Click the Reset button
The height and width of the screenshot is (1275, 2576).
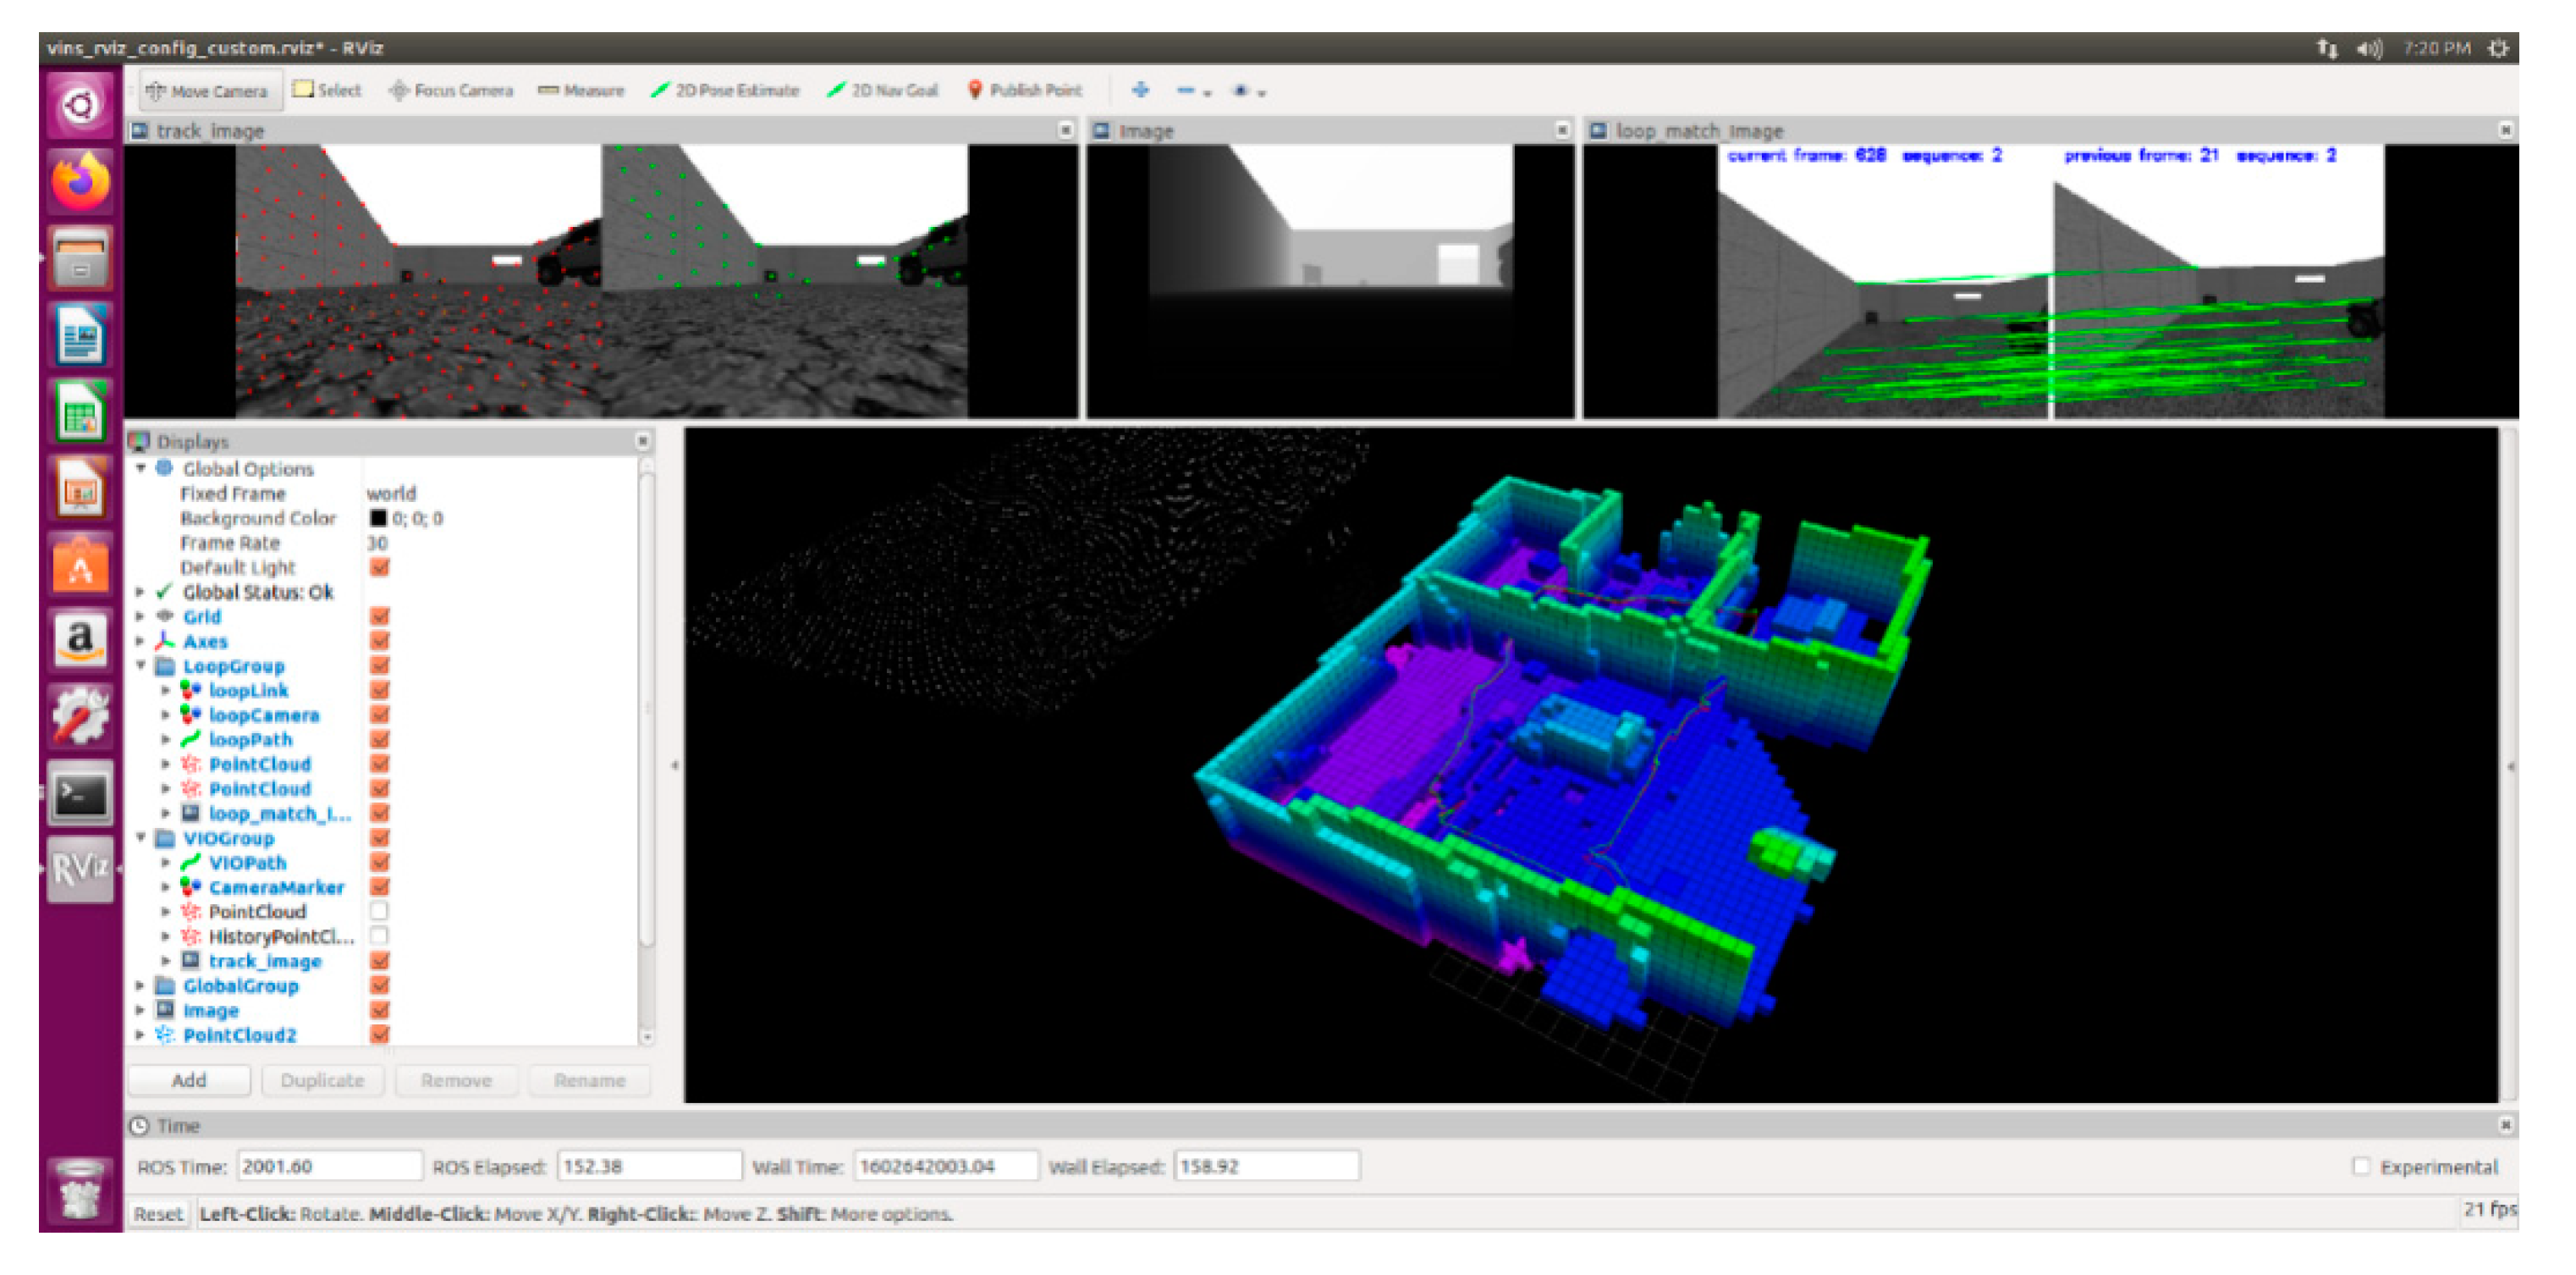tap(158, 1214)
